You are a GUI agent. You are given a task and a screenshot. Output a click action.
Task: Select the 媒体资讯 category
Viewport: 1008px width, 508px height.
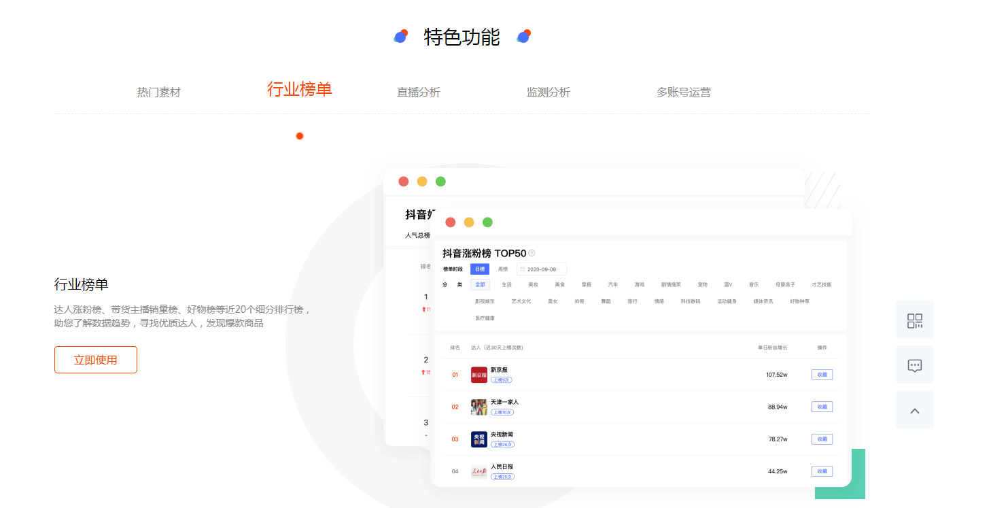point(763,301)
